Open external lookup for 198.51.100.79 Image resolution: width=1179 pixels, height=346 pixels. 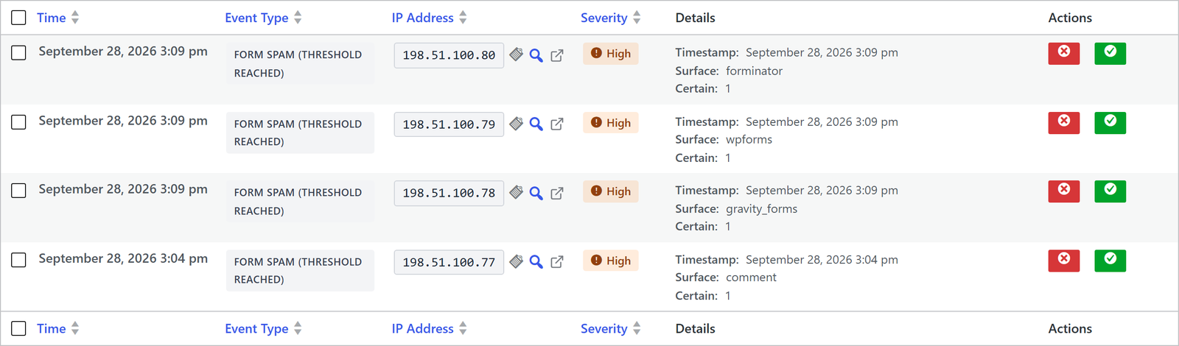tap(557, 124)
